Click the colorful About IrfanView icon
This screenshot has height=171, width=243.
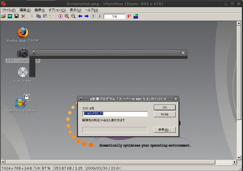pos(135,16)
